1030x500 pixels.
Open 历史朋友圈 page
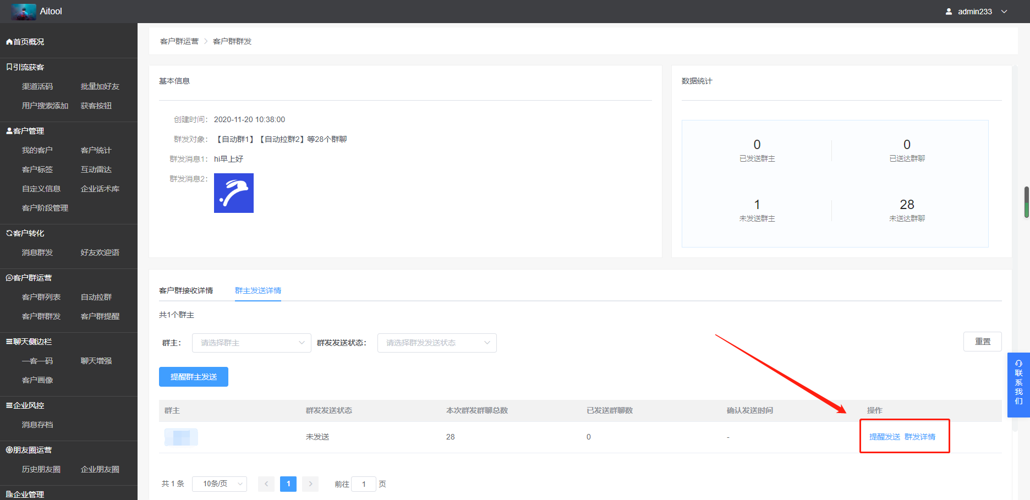[x=41, y=469]
